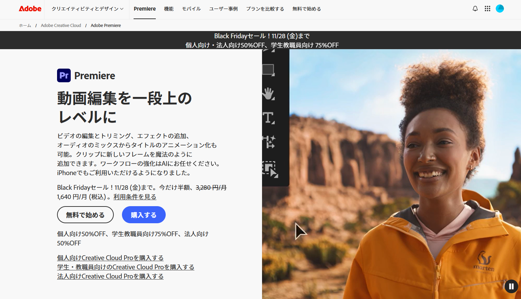Select the Hand tool in video toolbar
The height and width of the screenshot is (299, 521).
tap(269, 94)
